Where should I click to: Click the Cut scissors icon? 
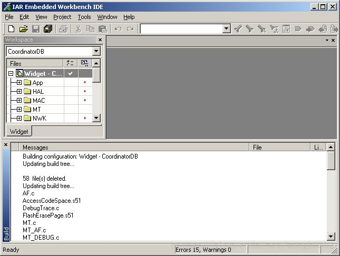pos(78,28)
